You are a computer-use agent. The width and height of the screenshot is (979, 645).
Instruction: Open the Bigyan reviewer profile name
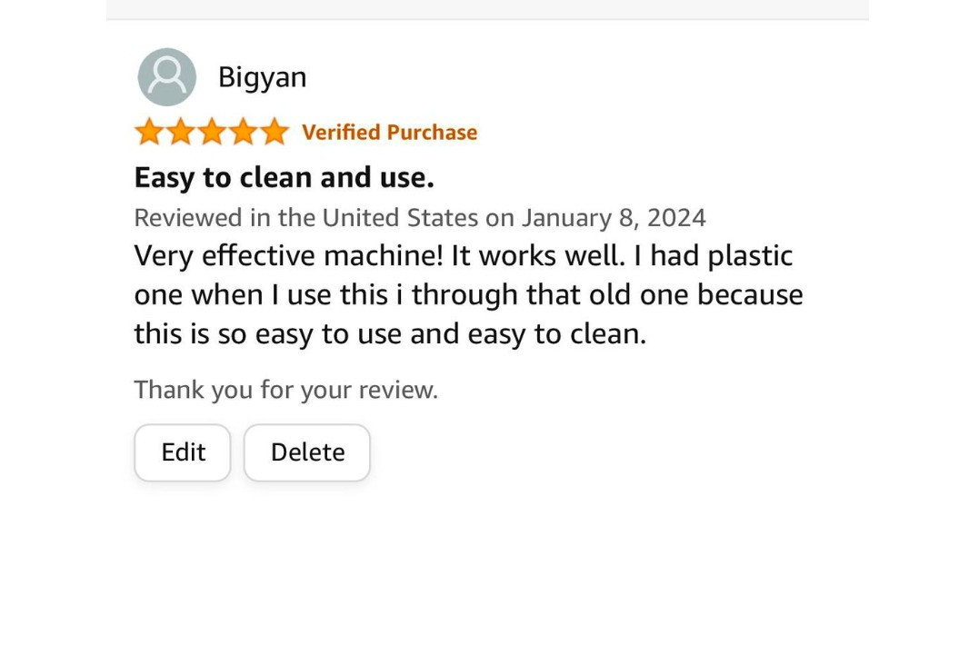pyautogui.click(x=262, y=77)
